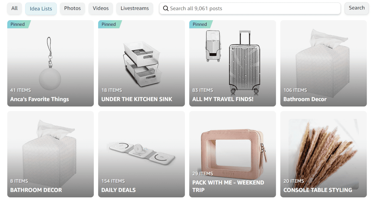This screenshot has height=201, width=373.
Task: Open the 8-item BATHROOM DECOR list
Action: tap(51, 154)
